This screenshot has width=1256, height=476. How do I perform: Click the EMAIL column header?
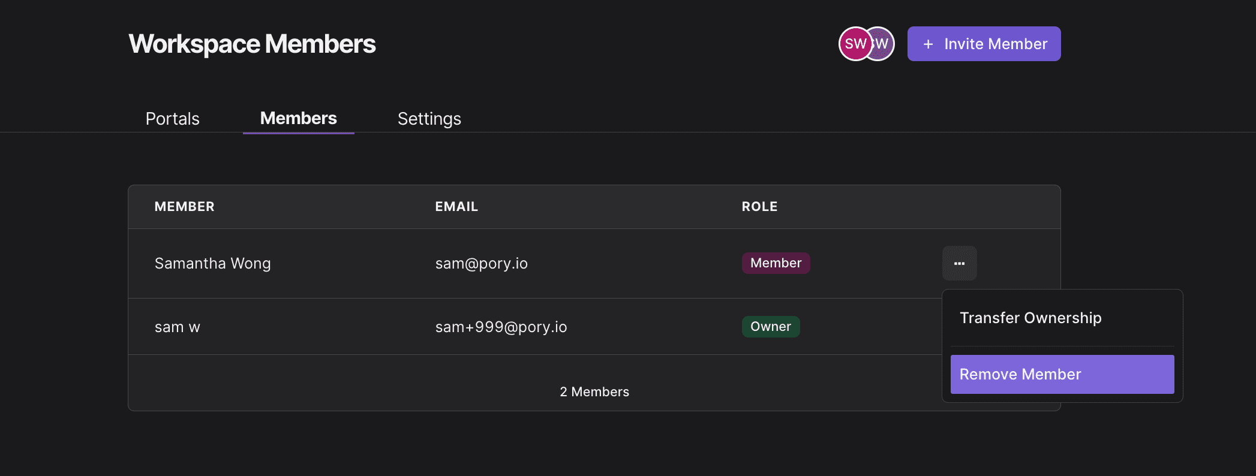pyautogui.click(x=456, y=207)
